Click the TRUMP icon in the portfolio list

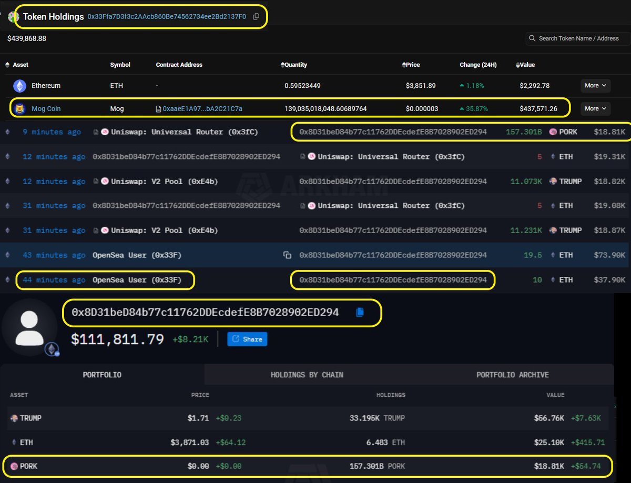tap(14, 418)
